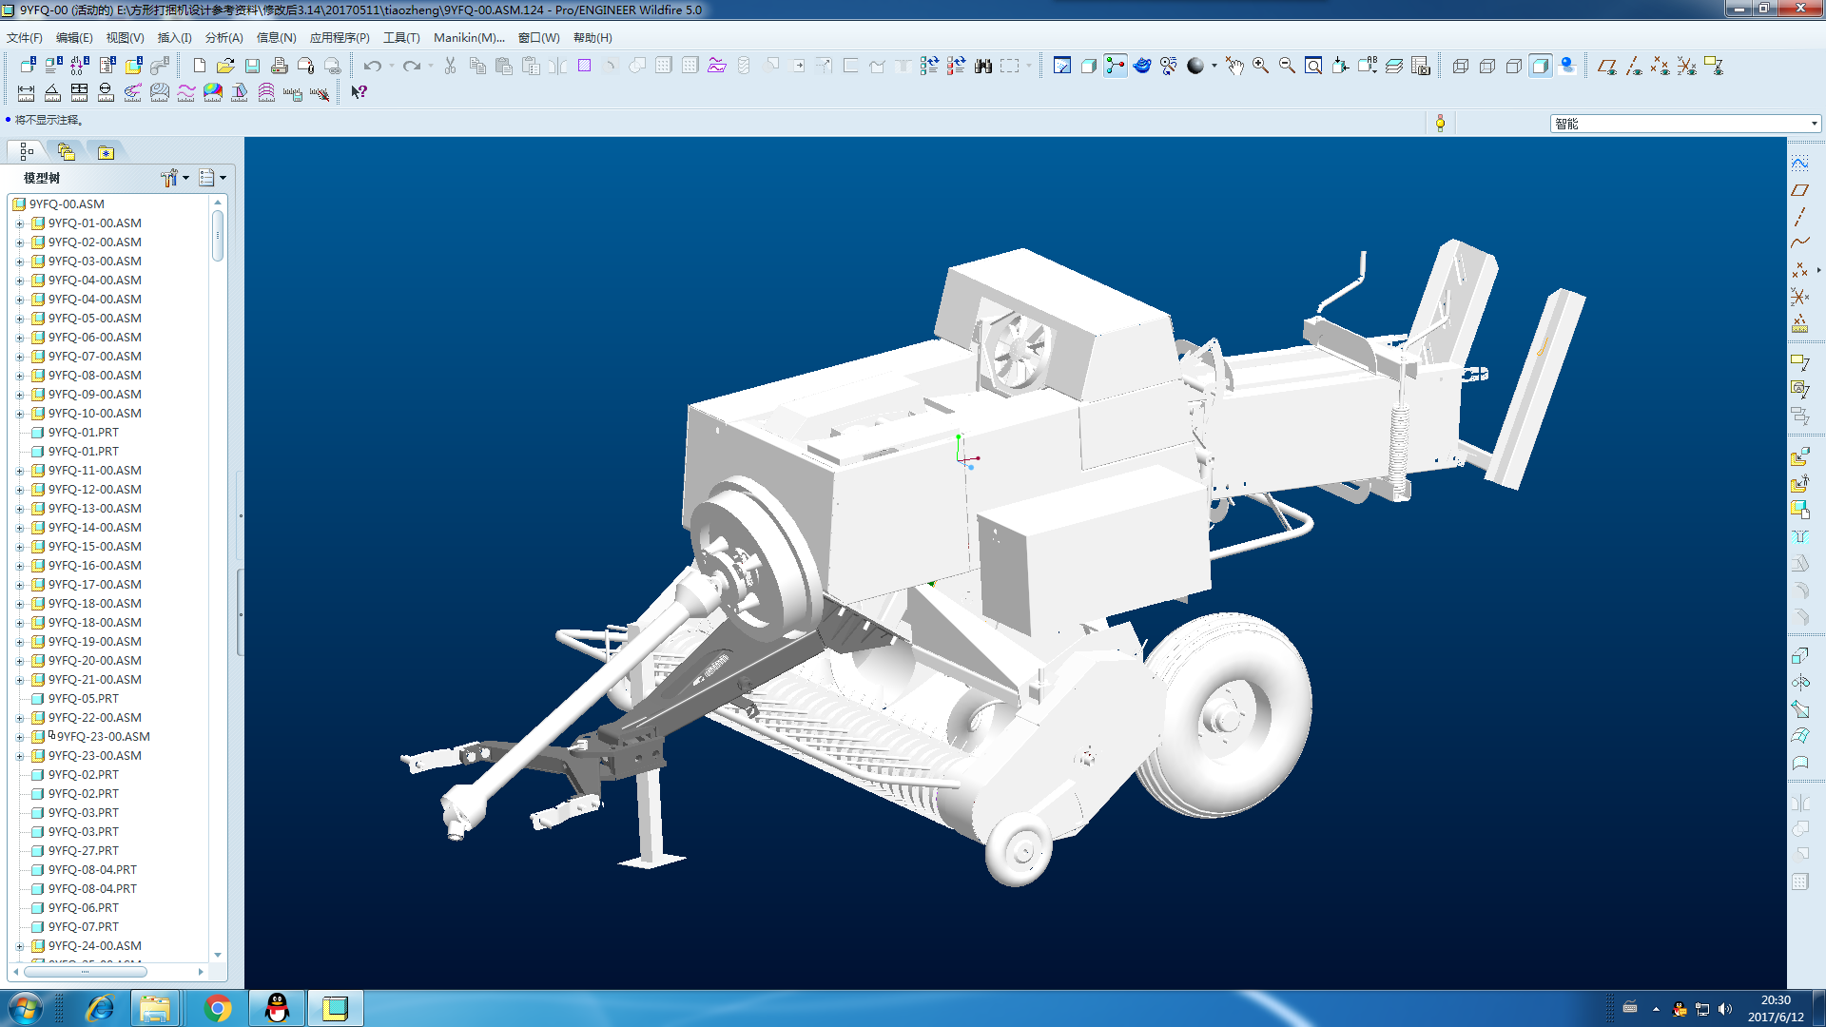The height and width of the screenshot is (1027, 1826).
Task: Toggle coordinate systems display
Action: pyautogui.click(x=1687, y=66)
